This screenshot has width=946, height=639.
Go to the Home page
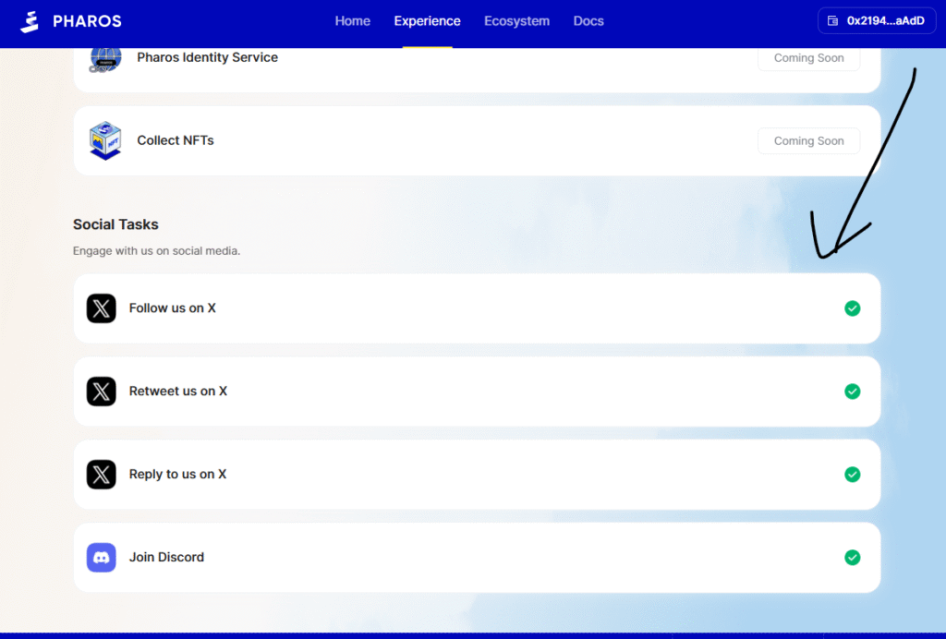point(352,21)
